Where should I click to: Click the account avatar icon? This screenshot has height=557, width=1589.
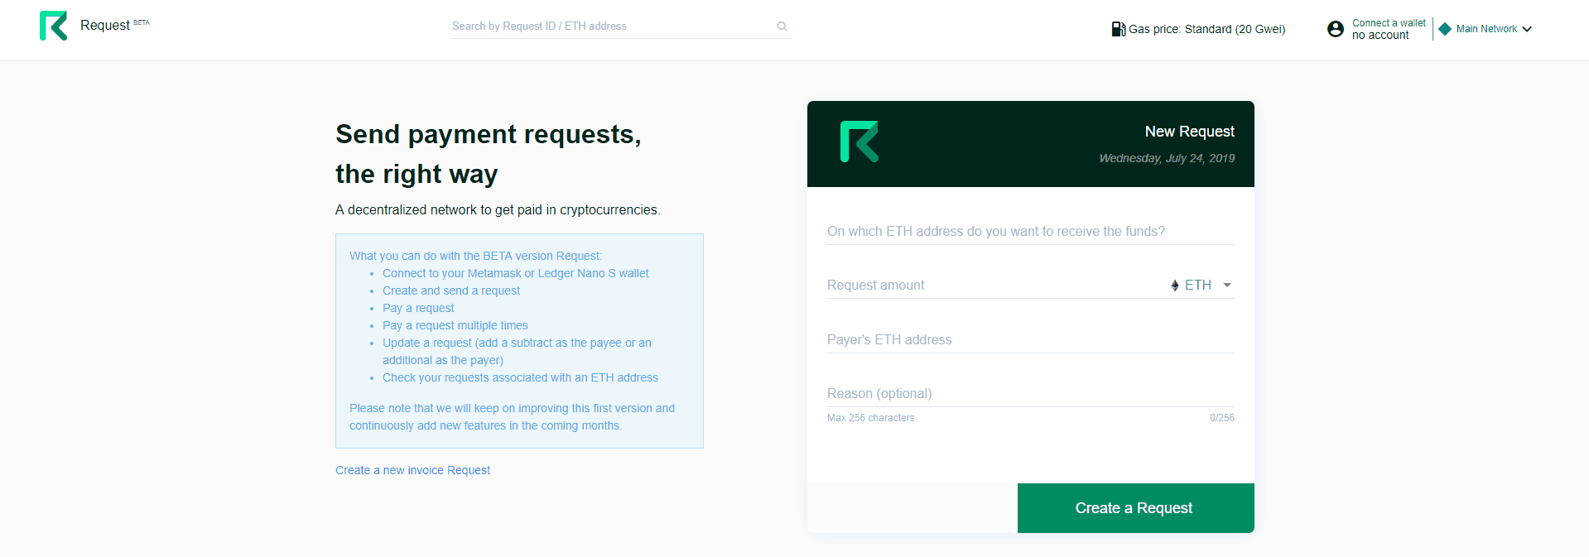(x=1336, y=29)
